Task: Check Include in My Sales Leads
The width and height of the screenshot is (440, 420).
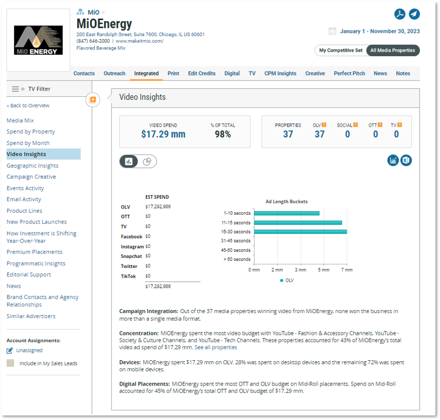Action: (11, 363)
